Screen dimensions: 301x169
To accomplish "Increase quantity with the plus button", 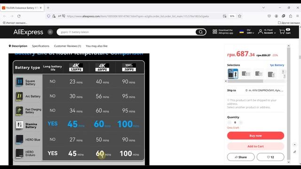I will [x=241, y=123].
